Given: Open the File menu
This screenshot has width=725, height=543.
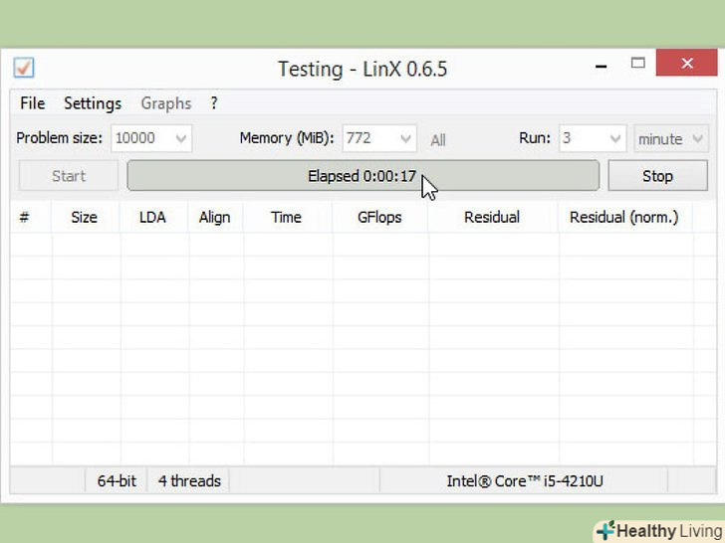Looking at the screenshot, I should point(32,103).
